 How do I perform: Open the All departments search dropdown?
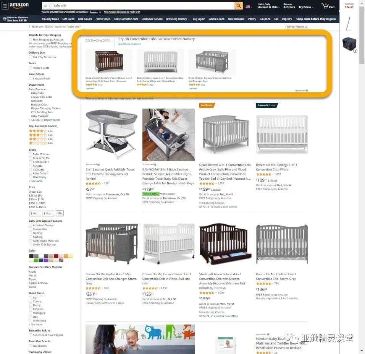click(47, 6)
